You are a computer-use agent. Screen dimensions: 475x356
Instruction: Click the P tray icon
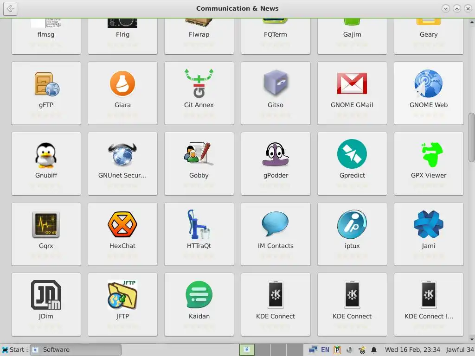(x=337, y=350)
